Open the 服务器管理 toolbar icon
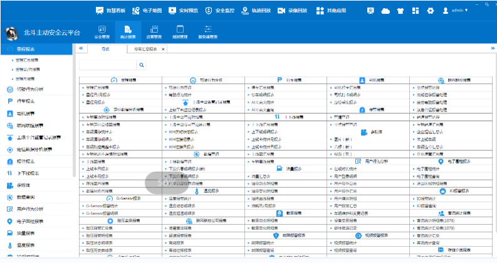Screen dimensions: 497x263 207,32
